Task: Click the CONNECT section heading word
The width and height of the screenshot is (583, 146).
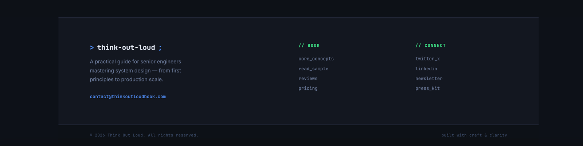Action: coord(435,46)
